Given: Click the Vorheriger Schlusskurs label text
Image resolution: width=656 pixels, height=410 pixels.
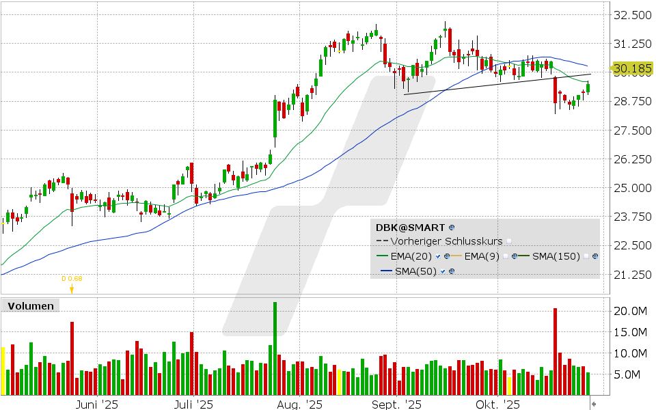Looking at the screenshot, I should [x=446, y=241].
